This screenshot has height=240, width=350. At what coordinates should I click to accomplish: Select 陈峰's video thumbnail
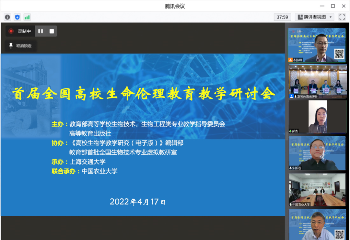pyautogui.click(x=317, y=45)
